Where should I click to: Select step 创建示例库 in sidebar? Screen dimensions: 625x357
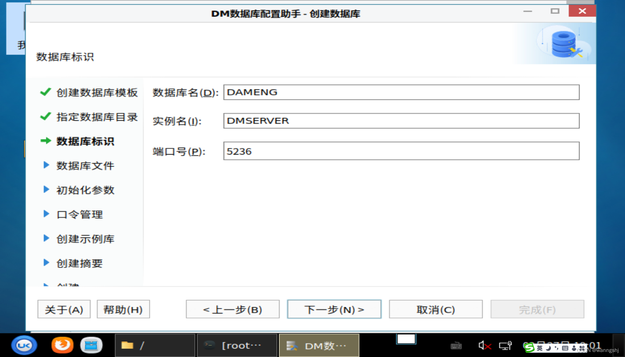[x=85, y=239]
